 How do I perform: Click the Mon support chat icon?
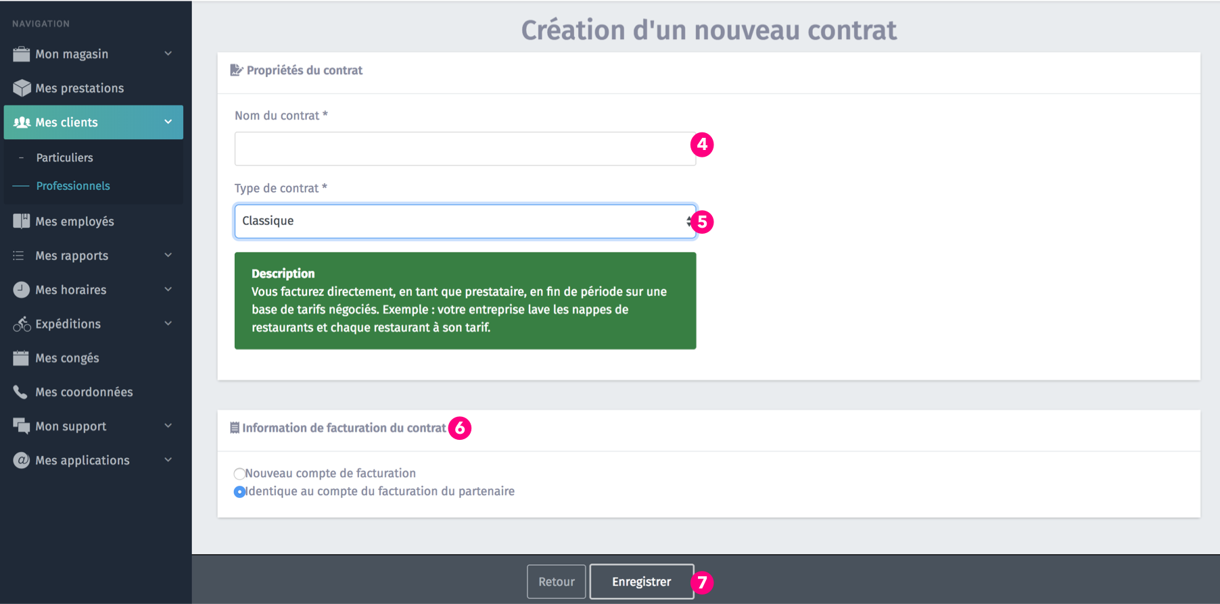click(x=22, y=426)
